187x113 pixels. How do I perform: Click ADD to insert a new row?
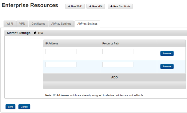(x=114, y=77)
